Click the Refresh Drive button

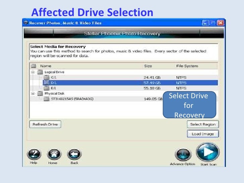pos(45,124)
